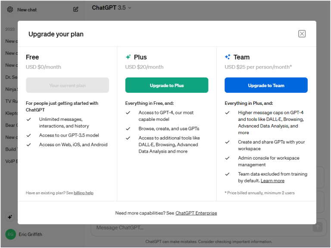The height and width of the screenshot is (248, 331).
Task: Open the billing help link
Action: coord(84,193)
